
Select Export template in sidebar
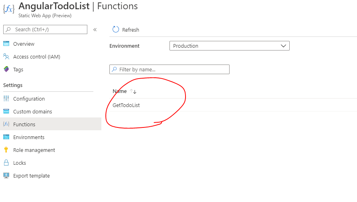point(31,176)
